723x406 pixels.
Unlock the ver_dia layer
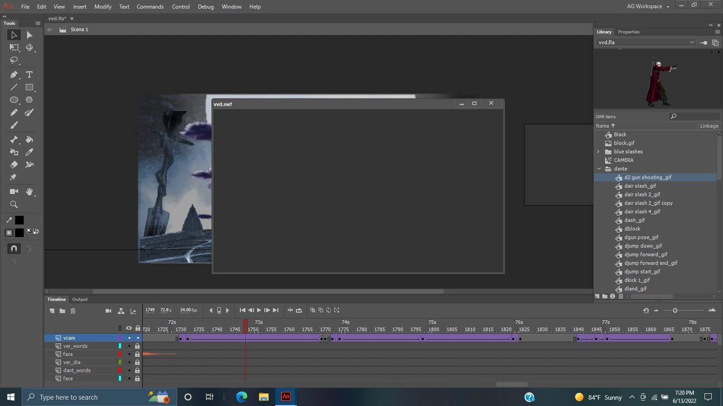(137, 362)
